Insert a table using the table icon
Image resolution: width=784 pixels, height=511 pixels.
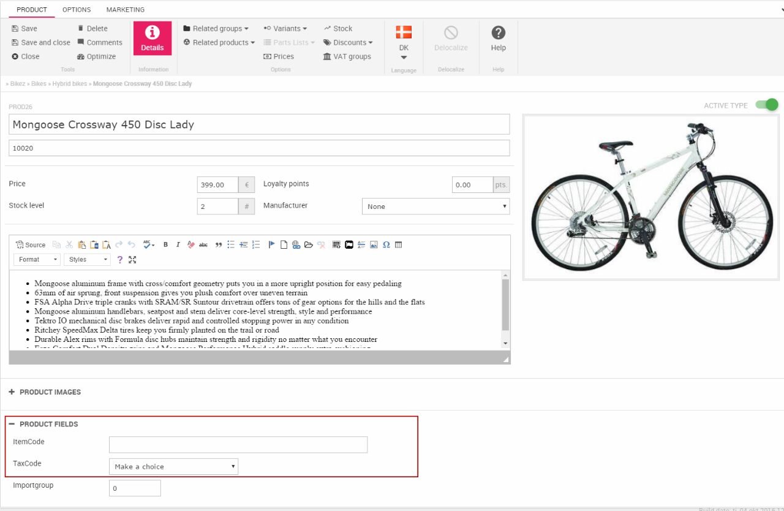point(398,244)
